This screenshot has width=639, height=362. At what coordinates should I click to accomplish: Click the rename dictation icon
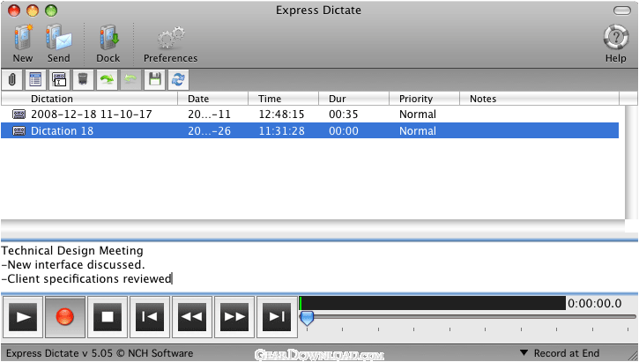click(x=59, y=79)
